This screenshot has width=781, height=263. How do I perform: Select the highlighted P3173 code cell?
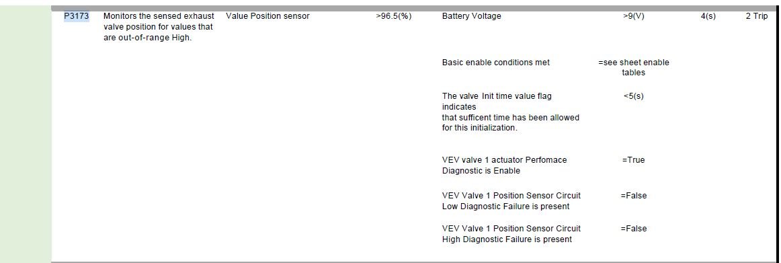pyautogui.click(x=77, y=16)
